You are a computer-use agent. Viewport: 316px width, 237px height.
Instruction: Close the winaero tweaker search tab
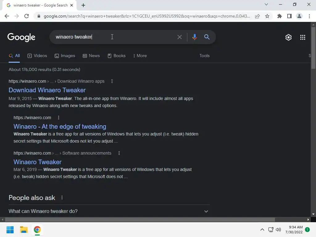click(x=72, y=5)
